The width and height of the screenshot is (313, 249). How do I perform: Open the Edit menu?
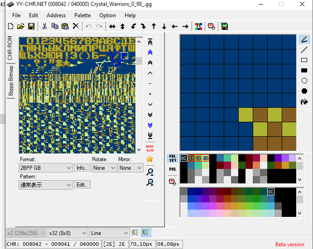34,15
